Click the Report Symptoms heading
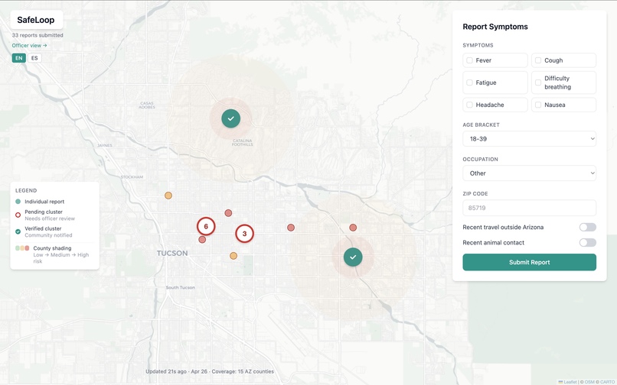 point(495,27)
